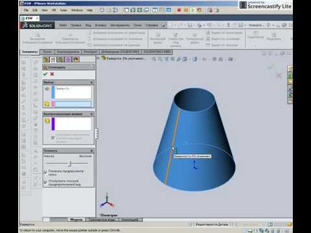
Task: Click the SOLIDWORKS logo
Action: (38, 25)
